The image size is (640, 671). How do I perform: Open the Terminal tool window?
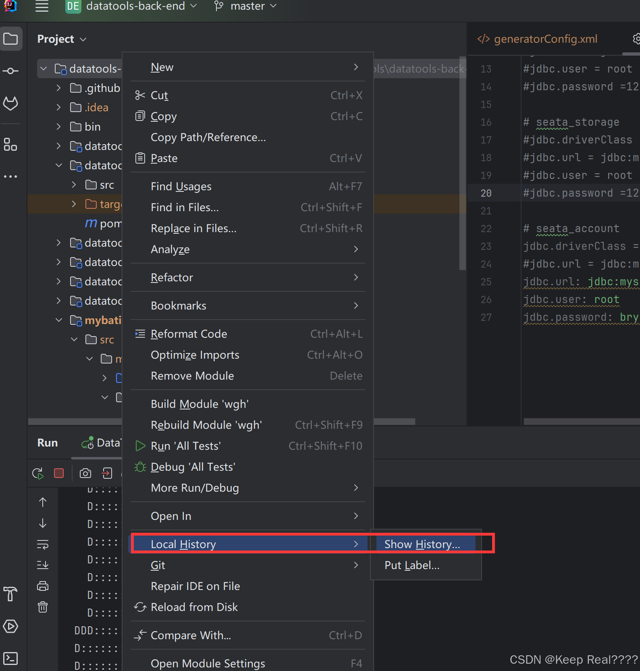coord(10,658)
